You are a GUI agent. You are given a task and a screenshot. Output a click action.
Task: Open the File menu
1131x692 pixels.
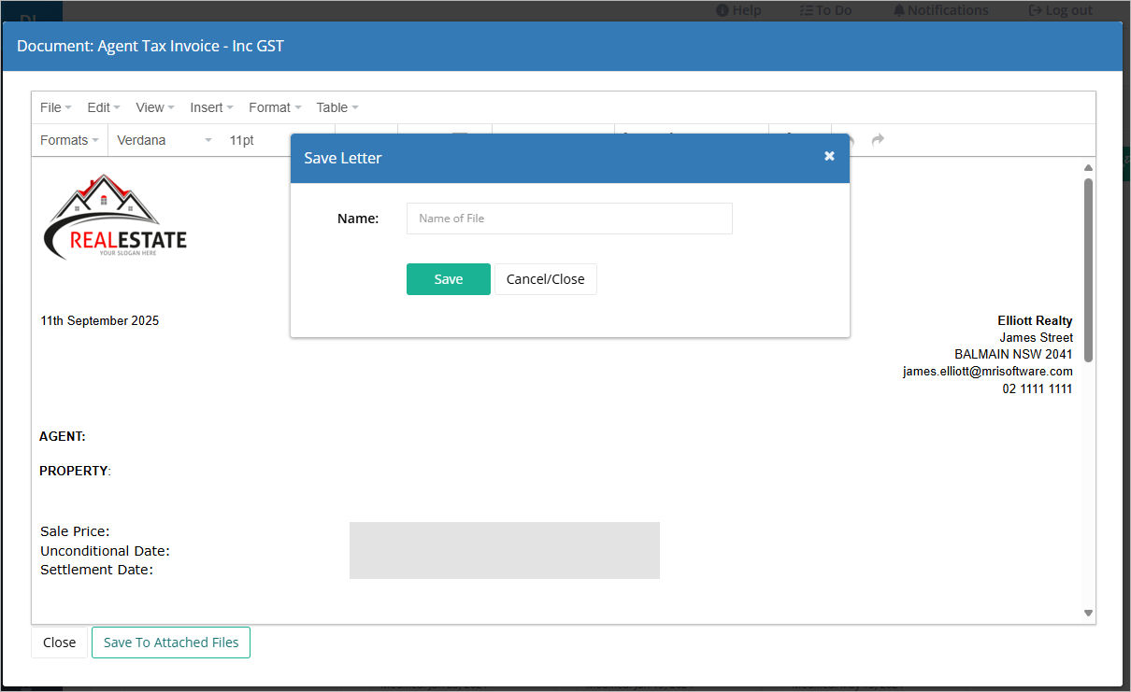click(55, 107)
